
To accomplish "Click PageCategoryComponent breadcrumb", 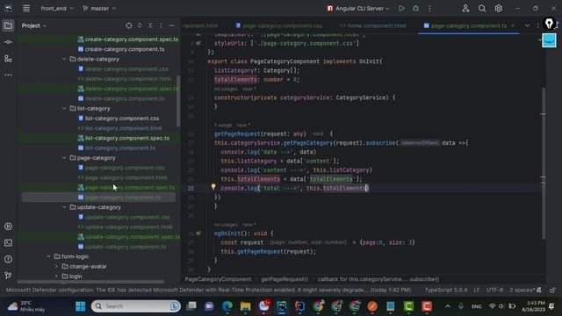I will [x=218, y=279].
